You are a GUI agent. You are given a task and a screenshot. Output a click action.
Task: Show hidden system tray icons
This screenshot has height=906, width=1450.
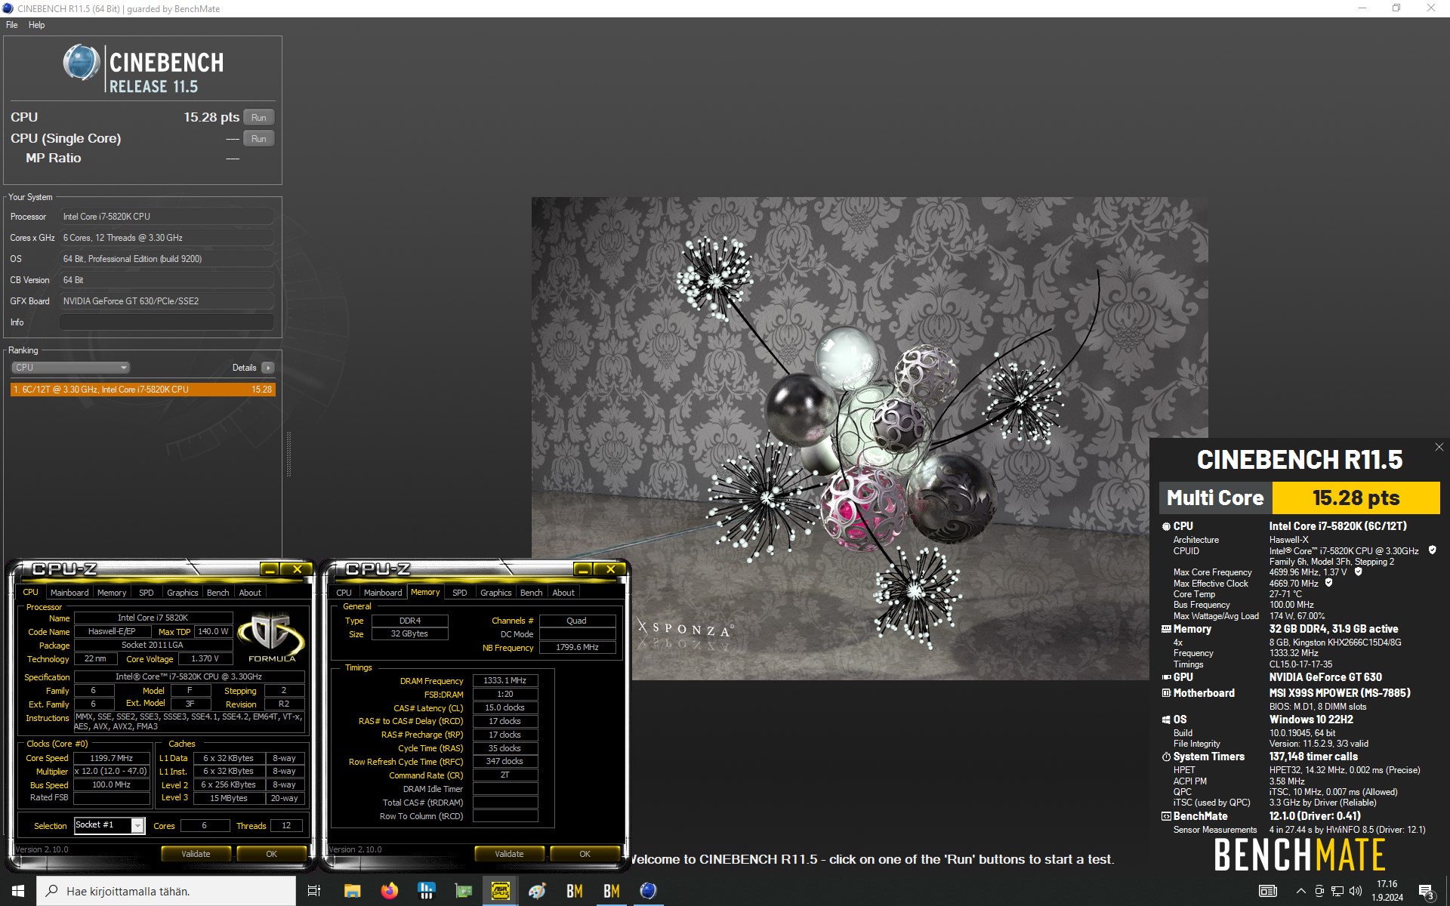1300,891
